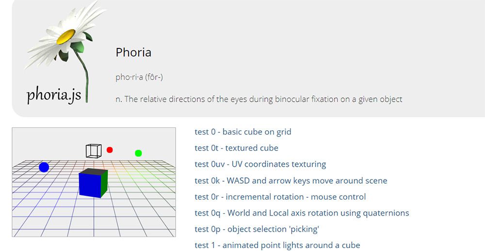
Task: Open test 0 - basic cube on grid
Action: click(242, 132)
